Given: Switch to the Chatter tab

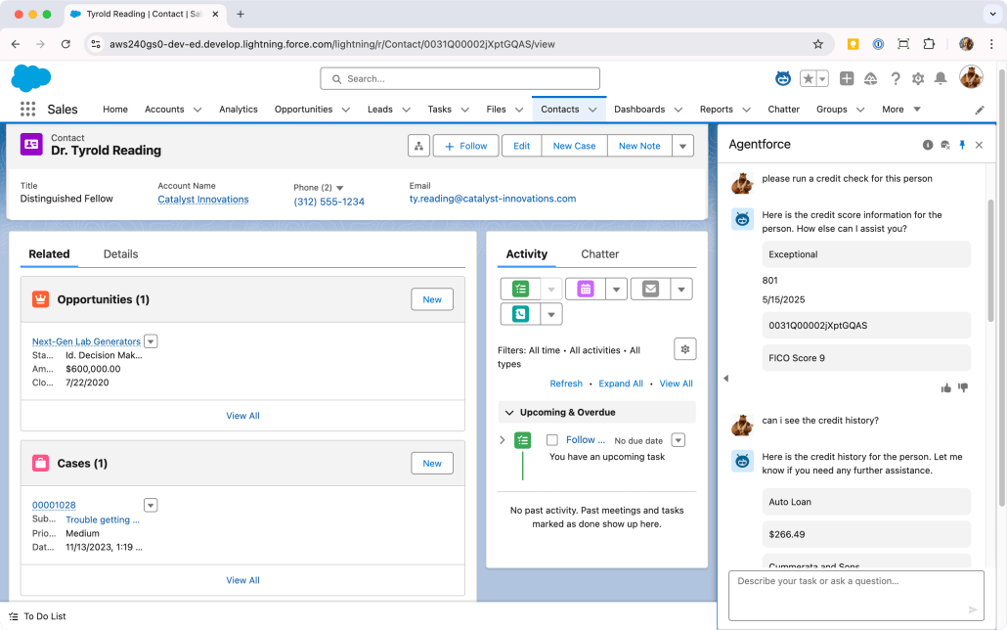Looking at the screenshot, I should [x=599, y=253].
